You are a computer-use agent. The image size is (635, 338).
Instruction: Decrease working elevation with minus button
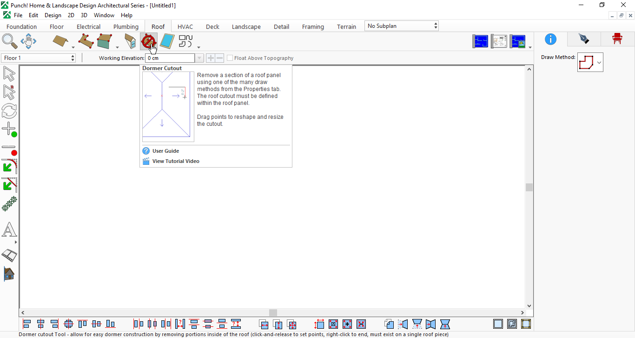[219, 58]
